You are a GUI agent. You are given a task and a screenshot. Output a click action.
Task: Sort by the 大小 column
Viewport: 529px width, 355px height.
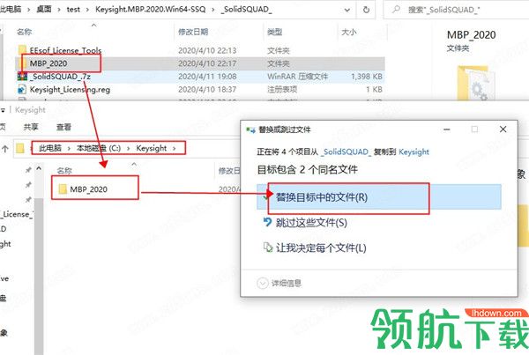click(x=349, y=32)
